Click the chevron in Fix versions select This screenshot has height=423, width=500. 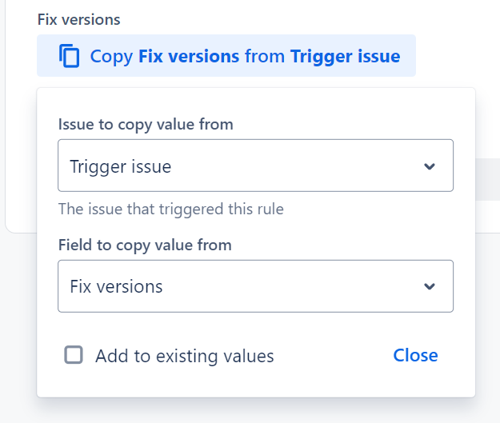(x=430, y=286)
